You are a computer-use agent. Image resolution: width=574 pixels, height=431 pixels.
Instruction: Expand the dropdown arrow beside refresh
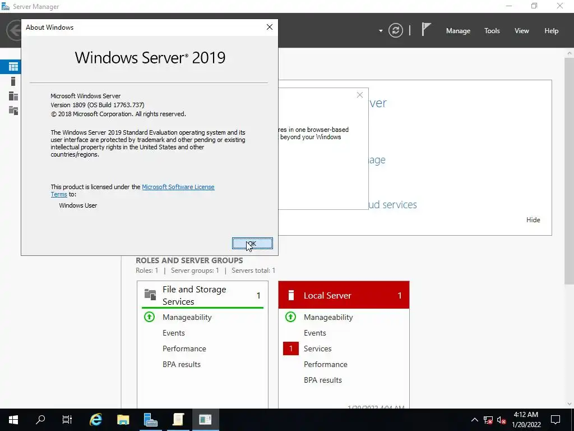click(381, 31)
